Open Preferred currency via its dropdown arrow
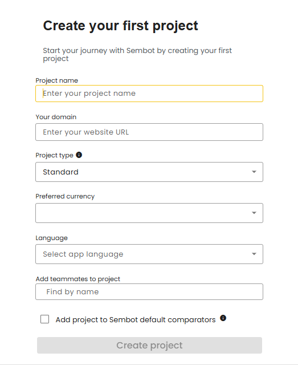 [x=254, y=213]
